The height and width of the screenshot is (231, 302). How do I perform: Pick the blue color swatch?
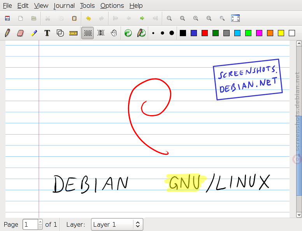pos(194,33)
